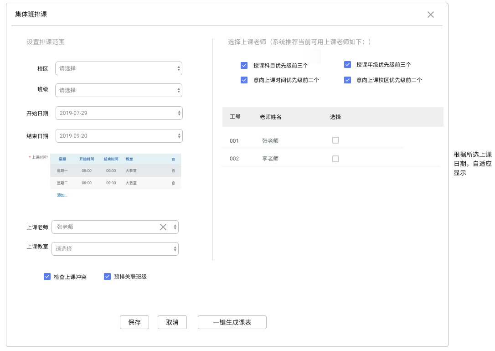Select the checkbox for 张老师
495x351 pixels.
pyautogui.click(x=335, y=140)
